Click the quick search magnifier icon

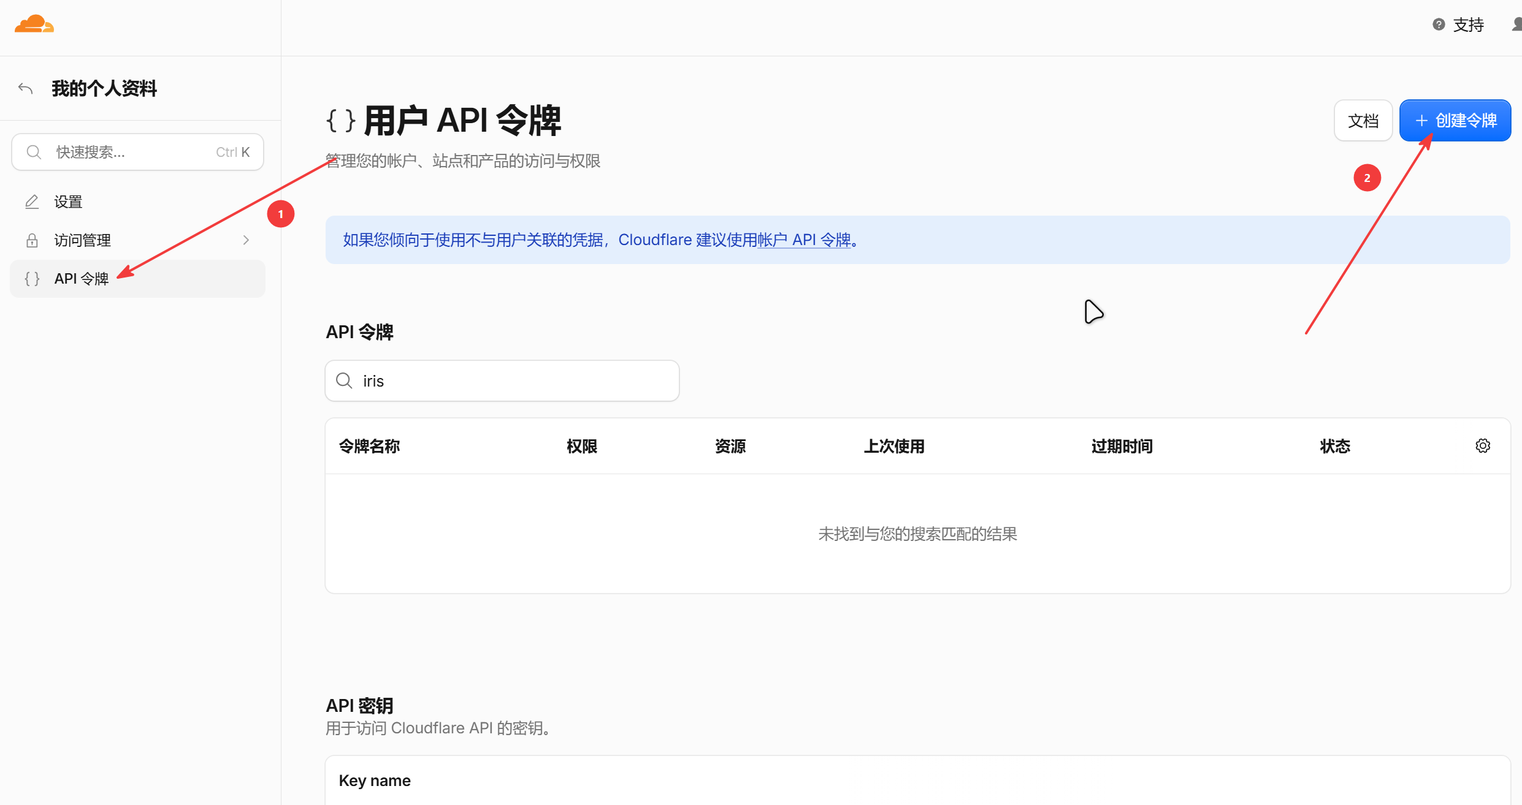[x=34, y=152]
